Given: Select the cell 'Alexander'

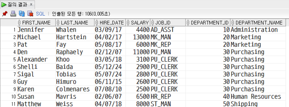Looking at the screenshot, I should (x=36, y=59).
